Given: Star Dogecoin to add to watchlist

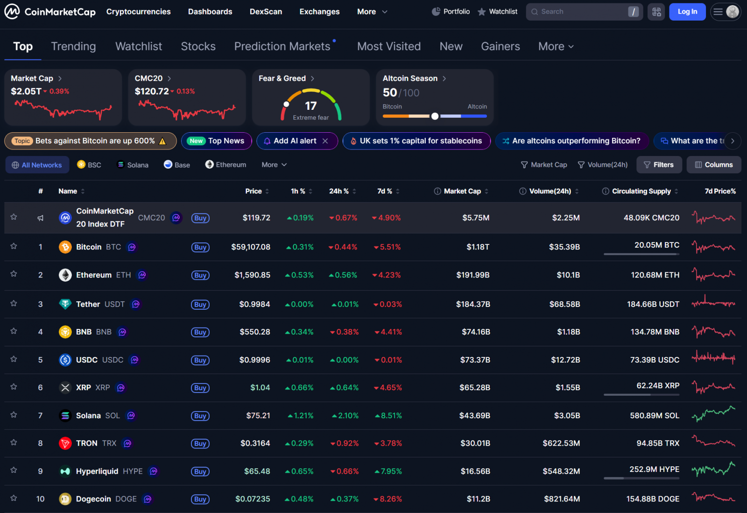Looking at the screenshot, I should point(14,498).
